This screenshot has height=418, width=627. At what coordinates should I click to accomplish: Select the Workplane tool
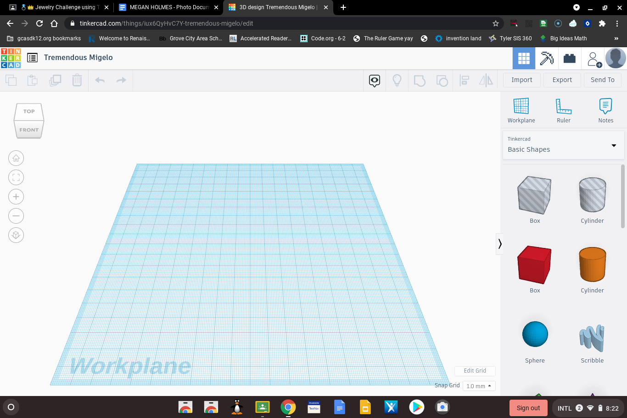coord(521,110)
